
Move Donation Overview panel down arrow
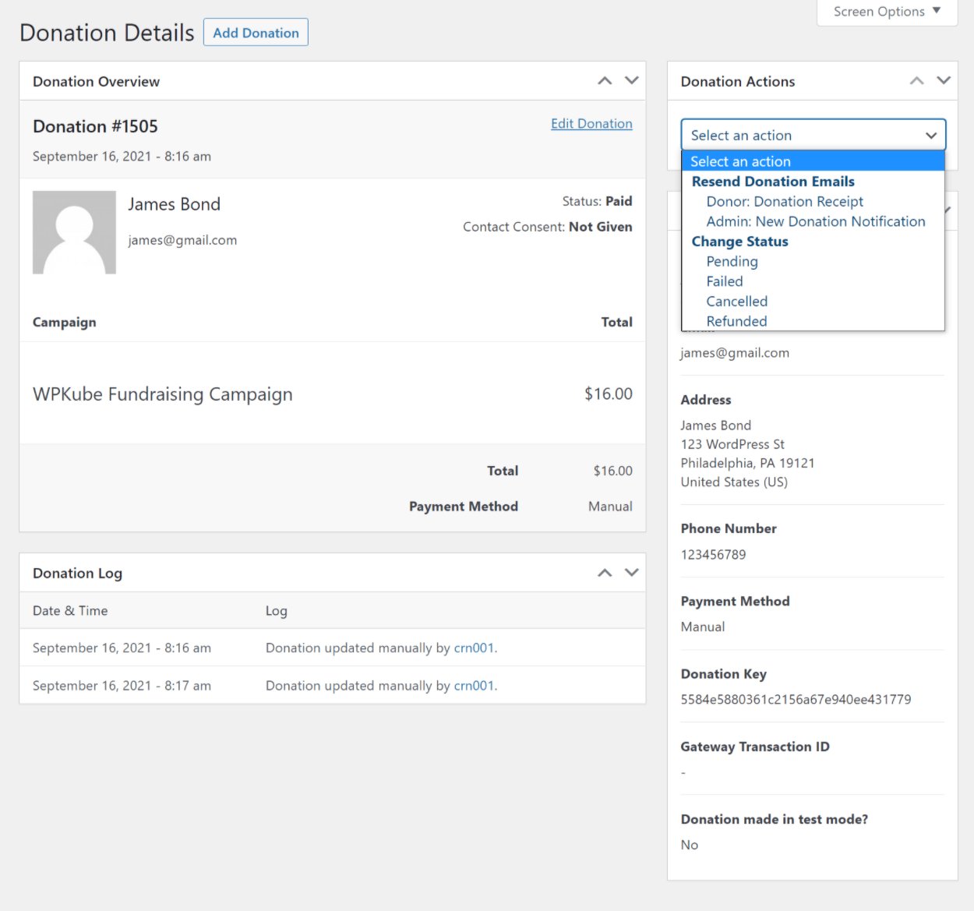[632, 81]
